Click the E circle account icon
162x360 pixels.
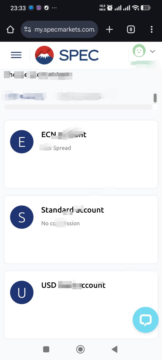pos(22,142)
